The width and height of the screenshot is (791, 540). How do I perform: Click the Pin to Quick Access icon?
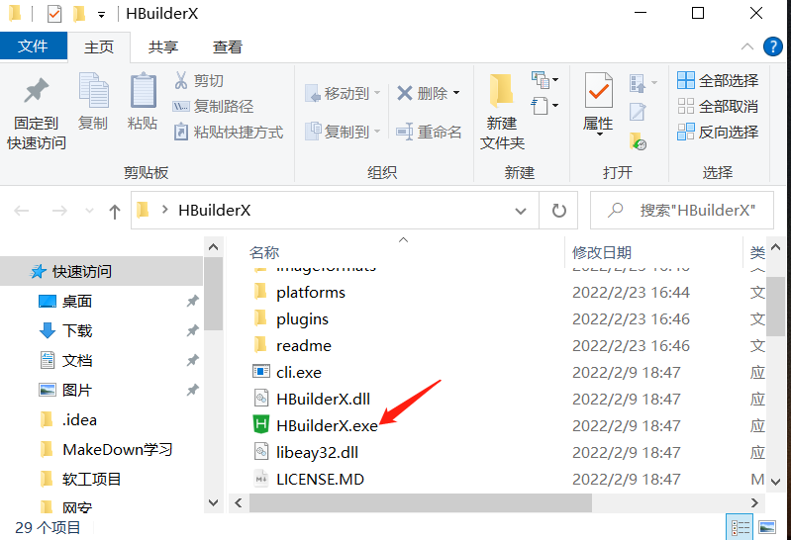37,91
